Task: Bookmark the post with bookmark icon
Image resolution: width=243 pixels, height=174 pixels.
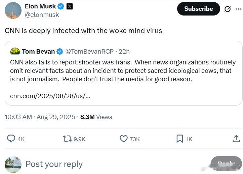Action: [x=180, y=139]
